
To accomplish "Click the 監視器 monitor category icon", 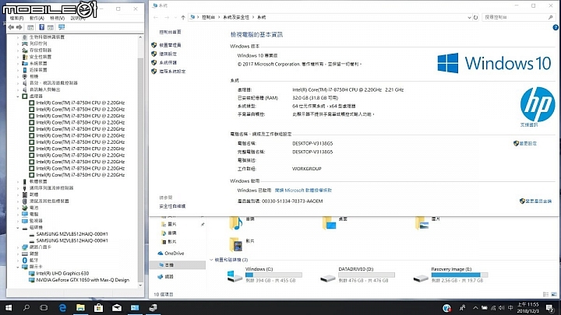I will point(25,221).
